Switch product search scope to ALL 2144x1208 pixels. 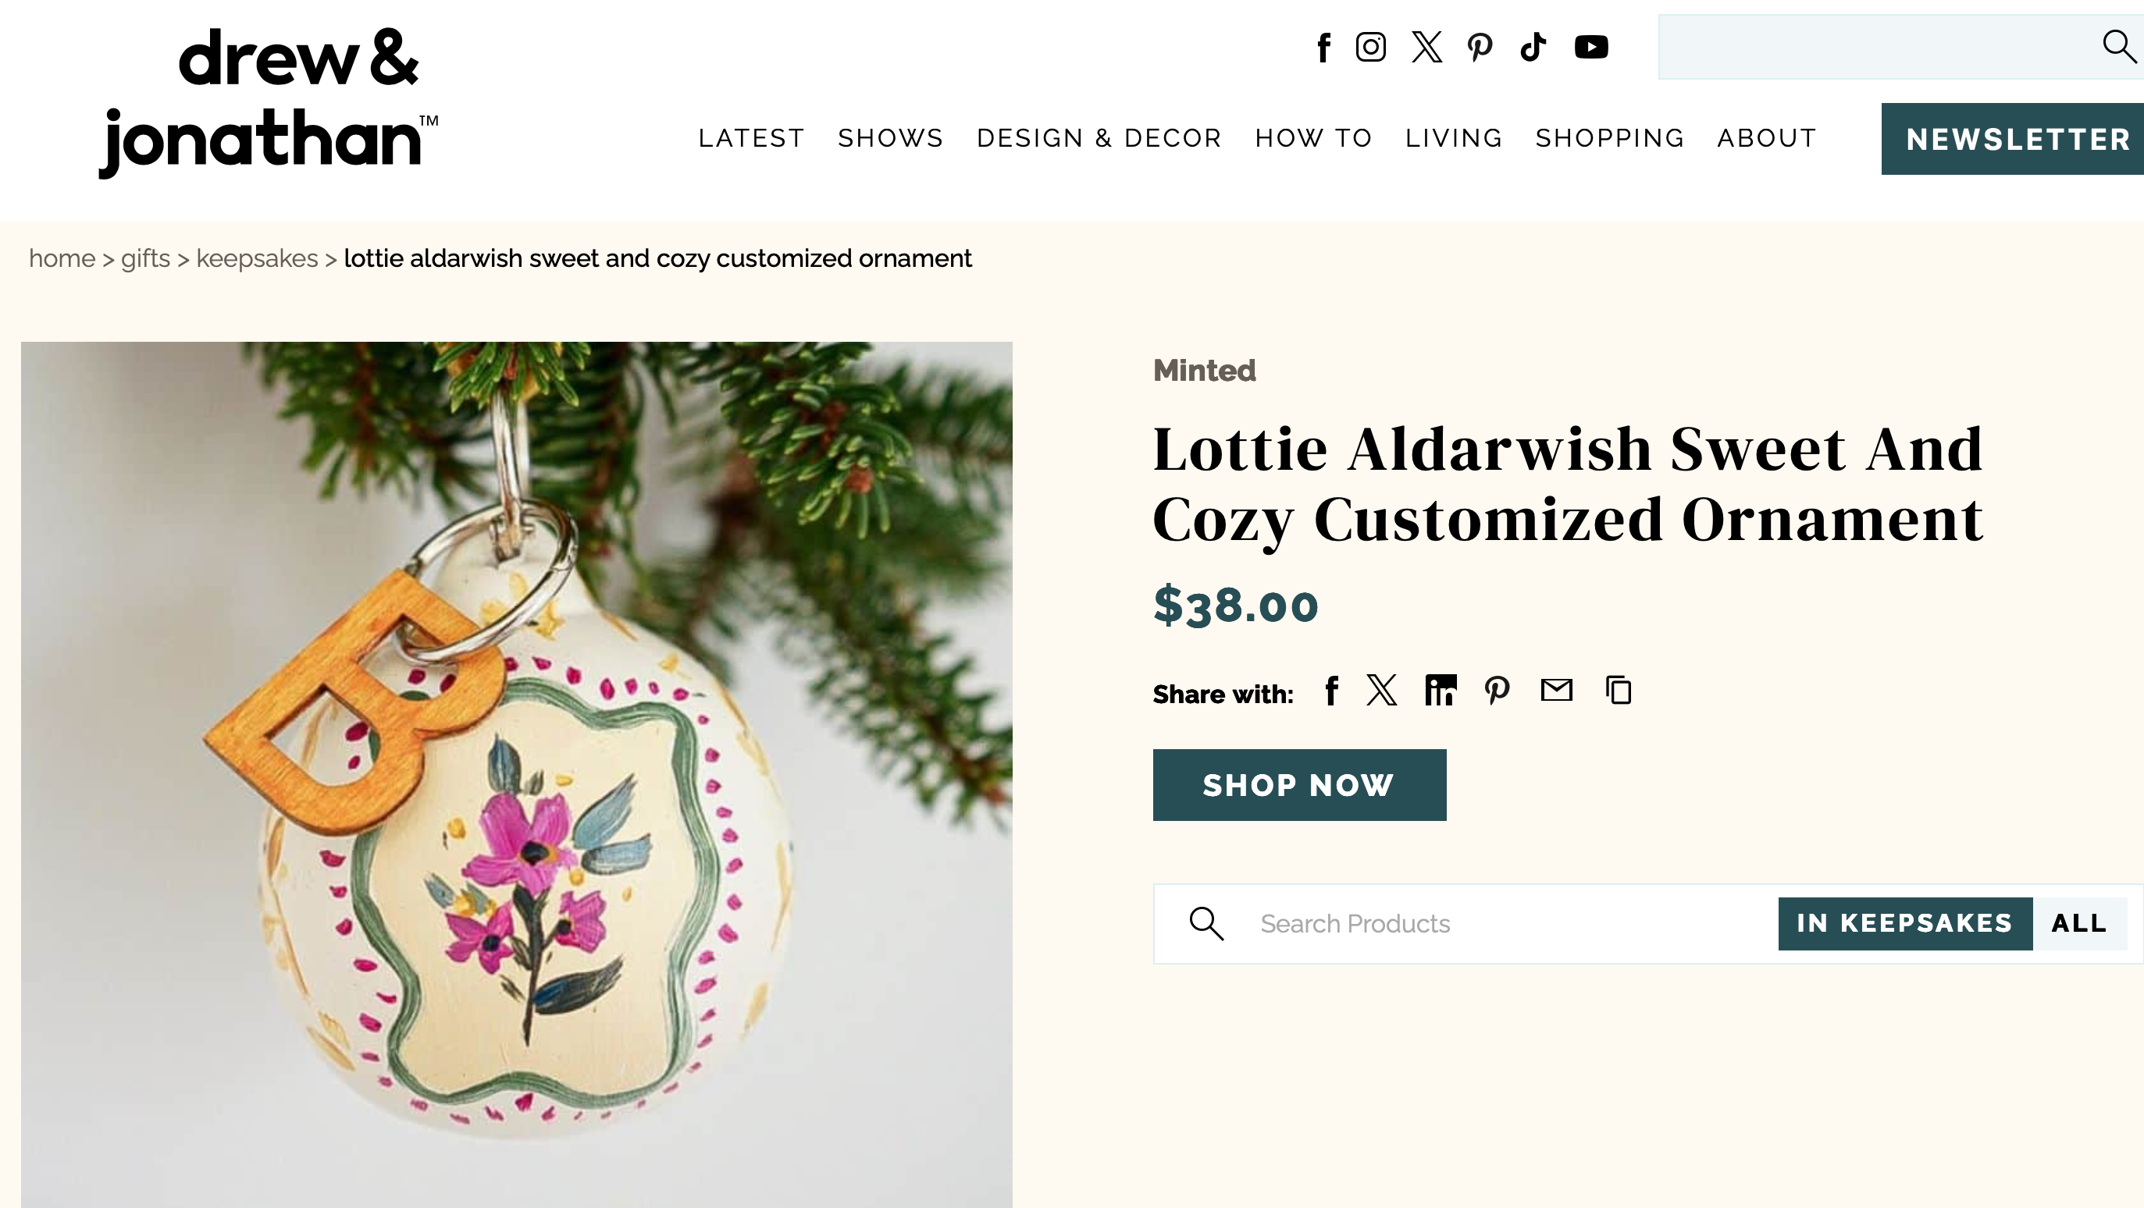pos(2079,923)
